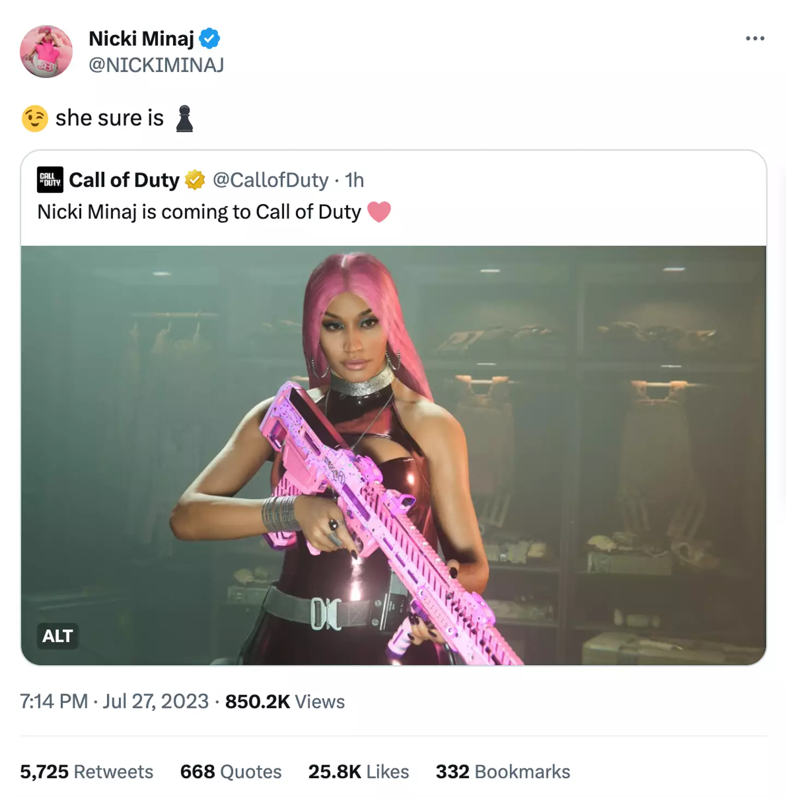This screenshot has width=786, height=798.
Task: Click the chess pawn emoji
Action: [x=184, y=118]
